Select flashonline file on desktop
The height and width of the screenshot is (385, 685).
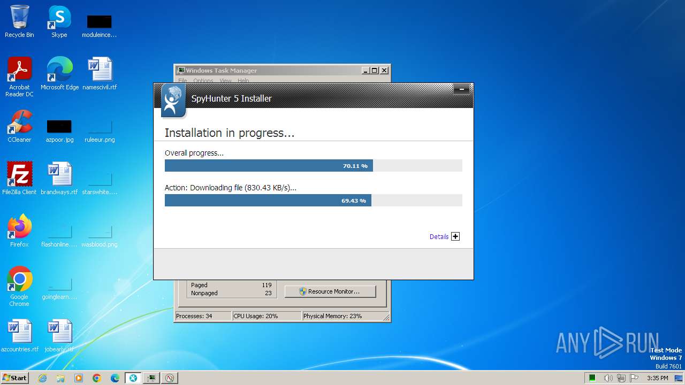tap(59, 235)
